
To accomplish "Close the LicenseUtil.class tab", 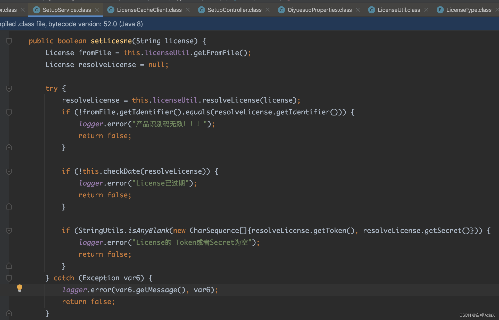I will pos(426,10).
